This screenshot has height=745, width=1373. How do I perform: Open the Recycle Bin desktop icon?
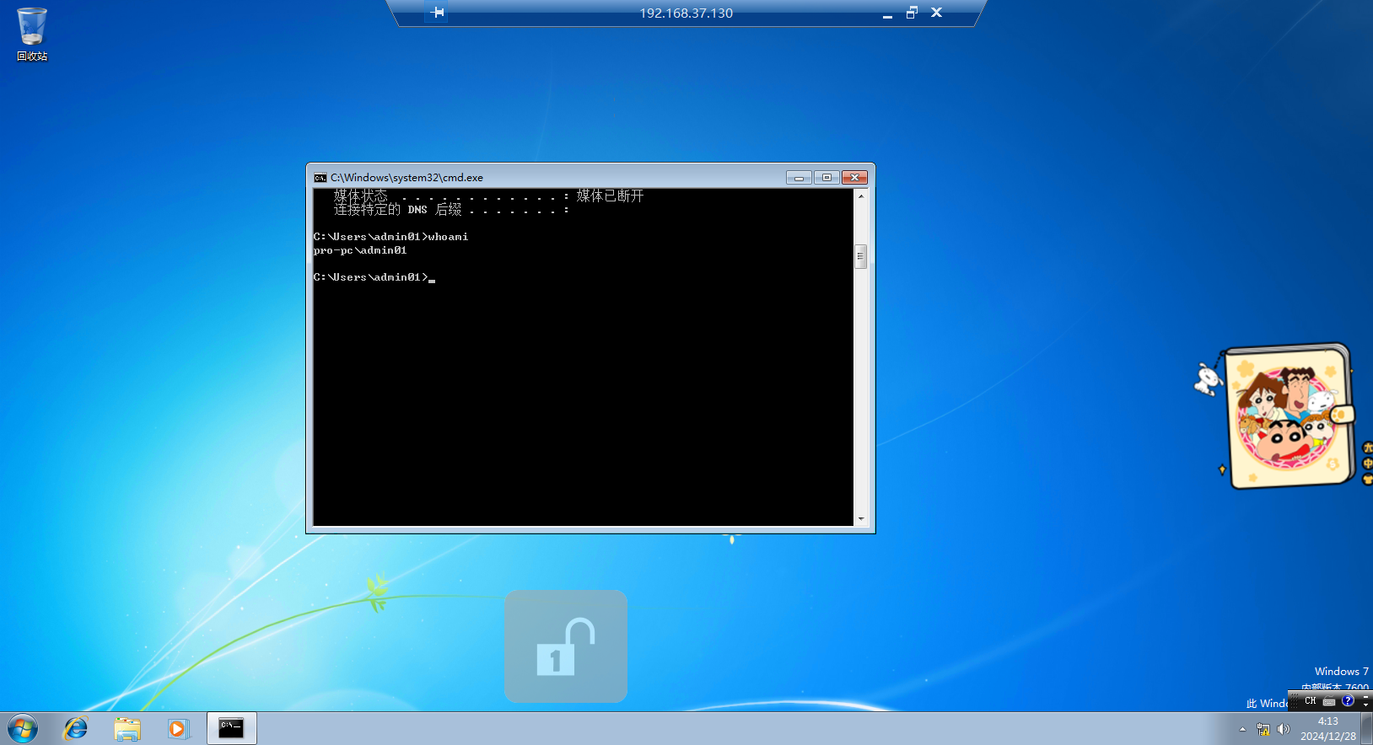32,34
